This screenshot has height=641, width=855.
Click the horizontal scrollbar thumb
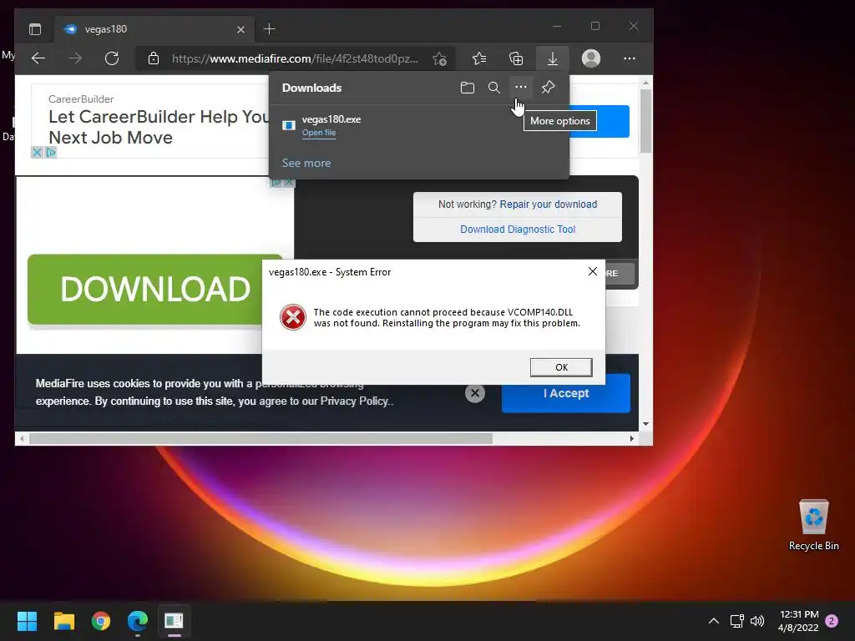coord(261,439)
